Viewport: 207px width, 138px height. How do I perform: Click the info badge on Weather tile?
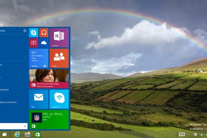tap(45, 66)
